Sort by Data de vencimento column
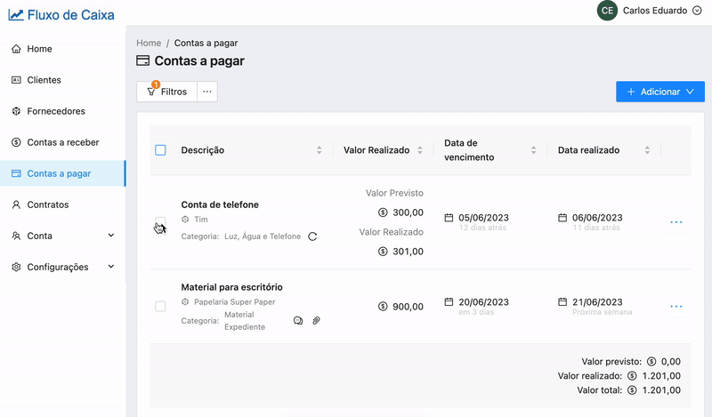 [x=533, y=150]
